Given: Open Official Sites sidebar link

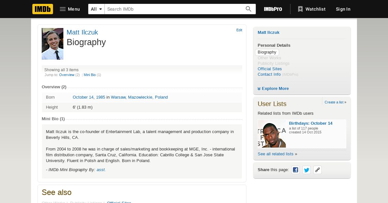Looking at the screenshot, I should (x=270, y=69).
